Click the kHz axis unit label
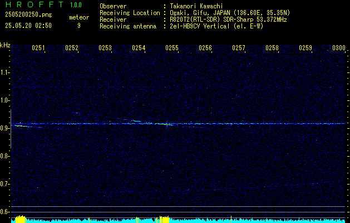This screenshot has height=223, width=350. pos(5,45)
